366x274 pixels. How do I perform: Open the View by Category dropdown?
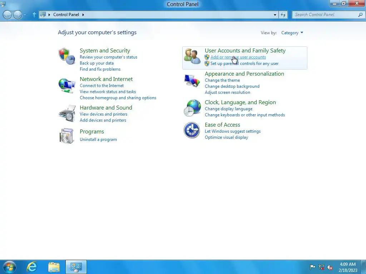292,33
